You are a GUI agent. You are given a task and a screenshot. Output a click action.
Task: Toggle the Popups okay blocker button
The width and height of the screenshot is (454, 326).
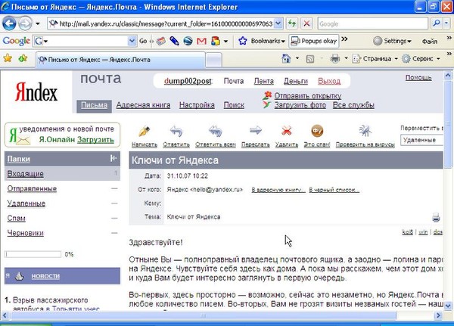(313, 41)
